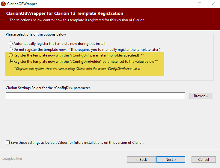Select /ConfigDir option with no folder specified
Screen dimensions: 220x168
[x=11, y=55]
